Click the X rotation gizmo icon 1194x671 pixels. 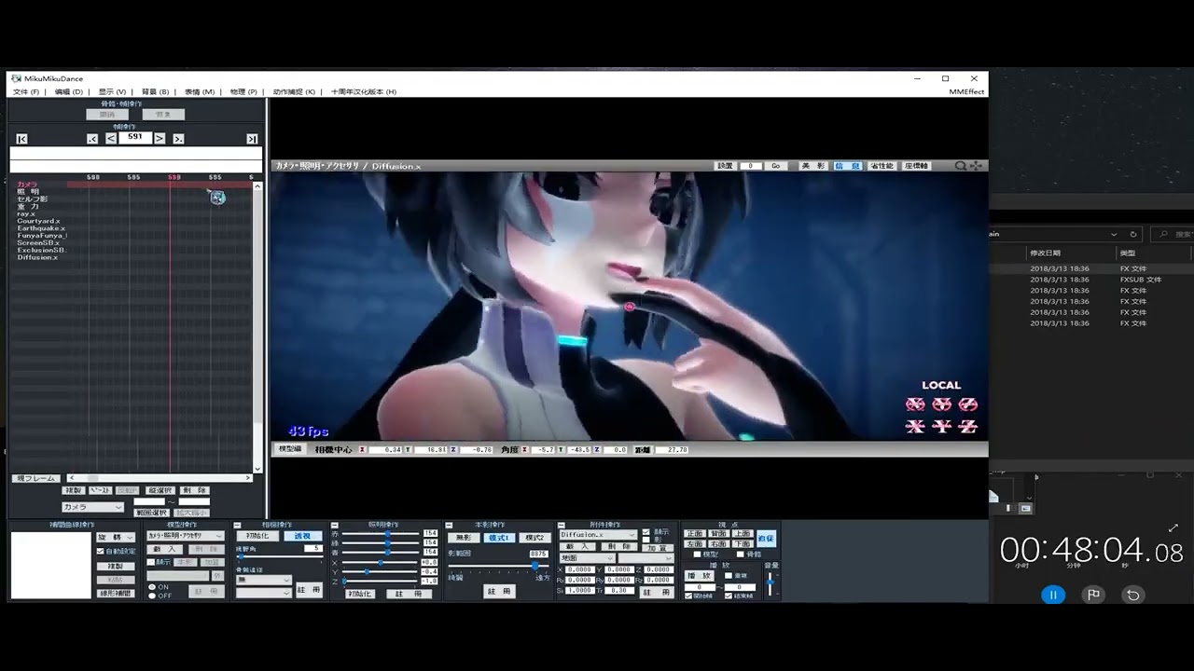coord(915,404)
